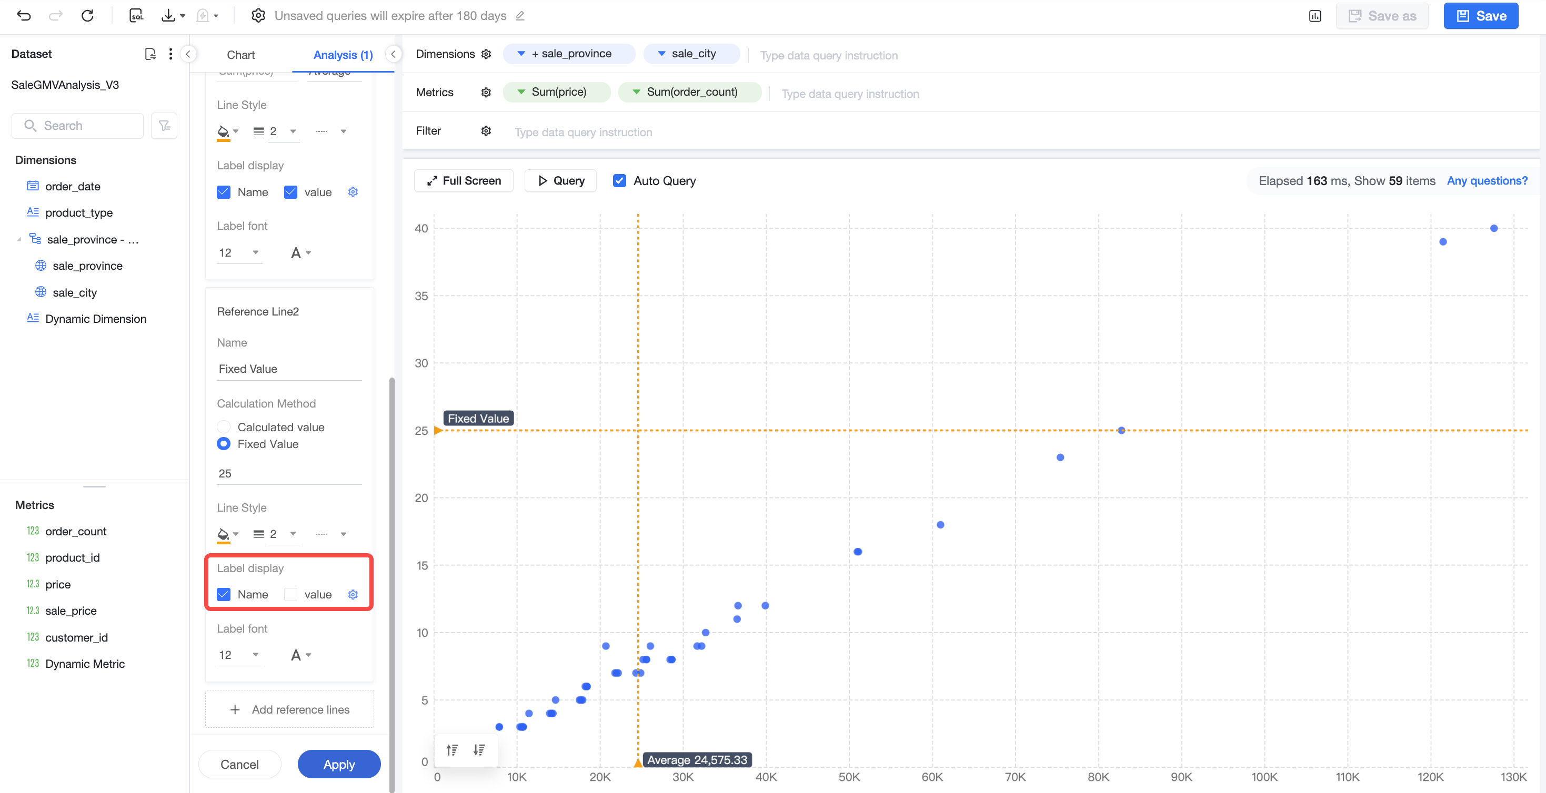Expand the sale_province hierarchy tree item
Screen dimensions: 1546x793
(18, 239)
